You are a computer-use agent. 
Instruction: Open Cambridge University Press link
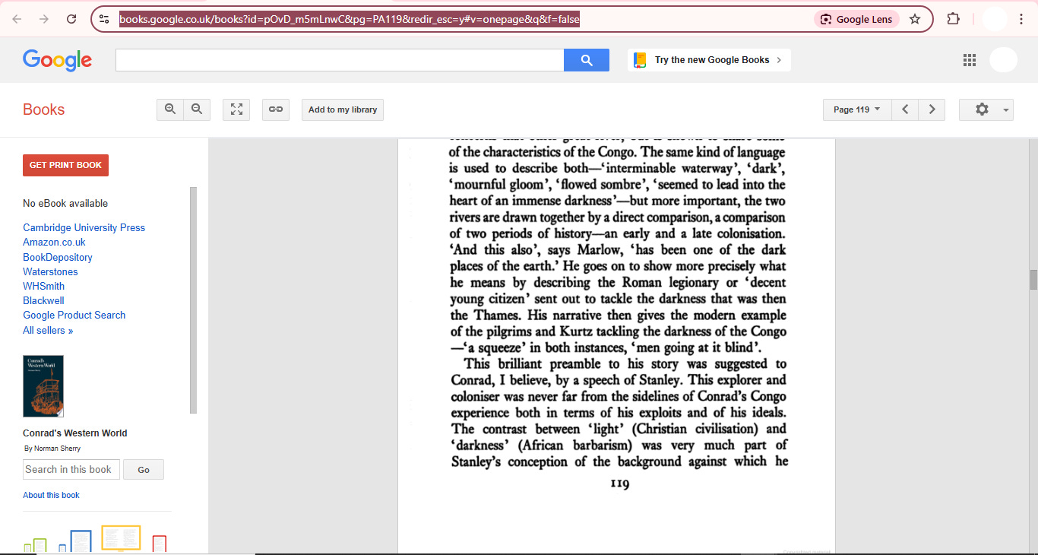84,227
